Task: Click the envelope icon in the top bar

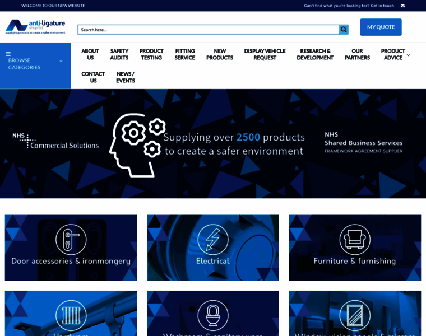Action: click(402, 6)
